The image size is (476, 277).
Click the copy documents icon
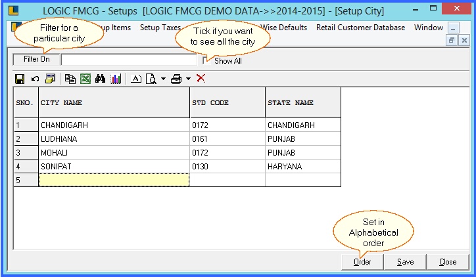70,79
